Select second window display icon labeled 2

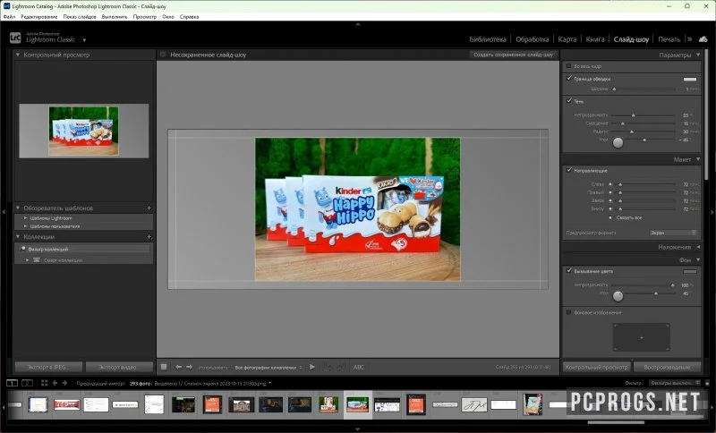[28, 383]
